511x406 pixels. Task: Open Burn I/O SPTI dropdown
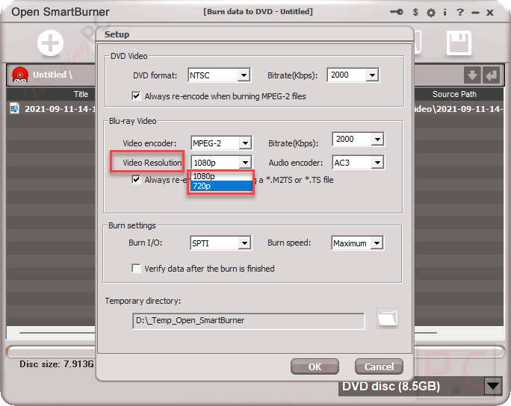point(244,243)
